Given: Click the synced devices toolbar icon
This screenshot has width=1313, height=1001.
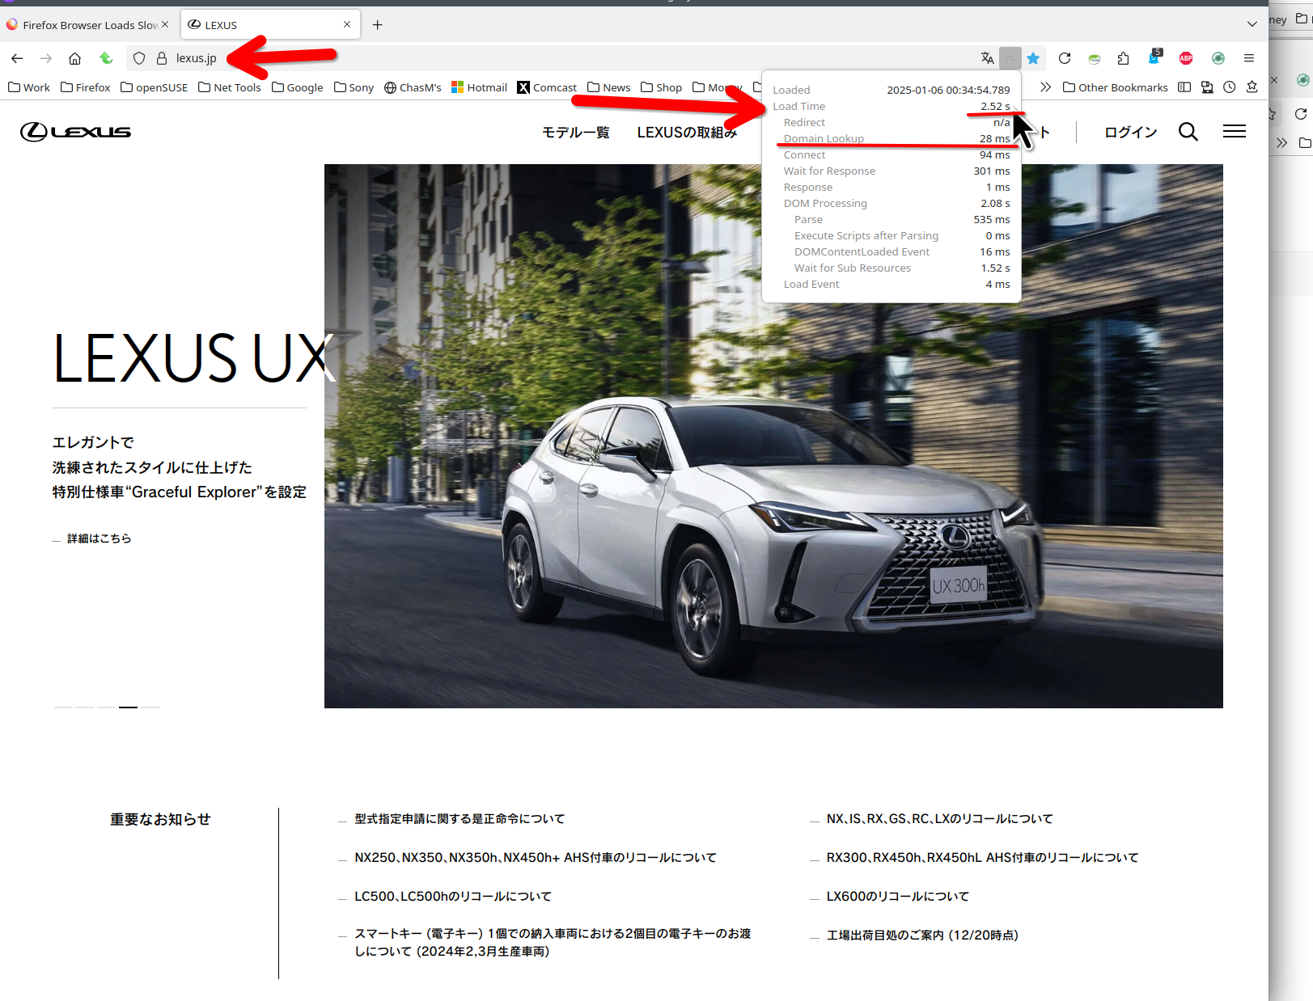Looking at the screenshot, I should (1207, 87).
